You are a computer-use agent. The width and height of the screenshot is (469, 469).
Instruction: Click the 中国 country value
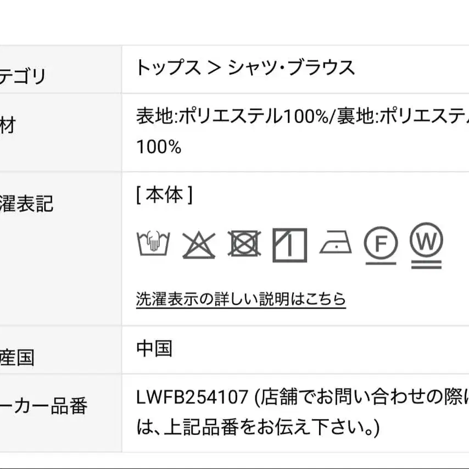[x=154, y=348]
